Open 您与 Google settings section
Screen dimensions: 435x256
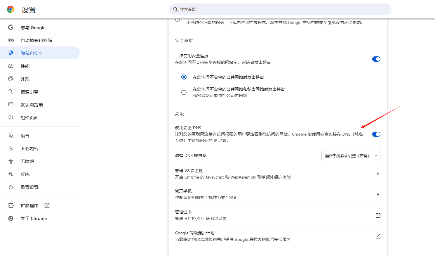pos(40,27)
